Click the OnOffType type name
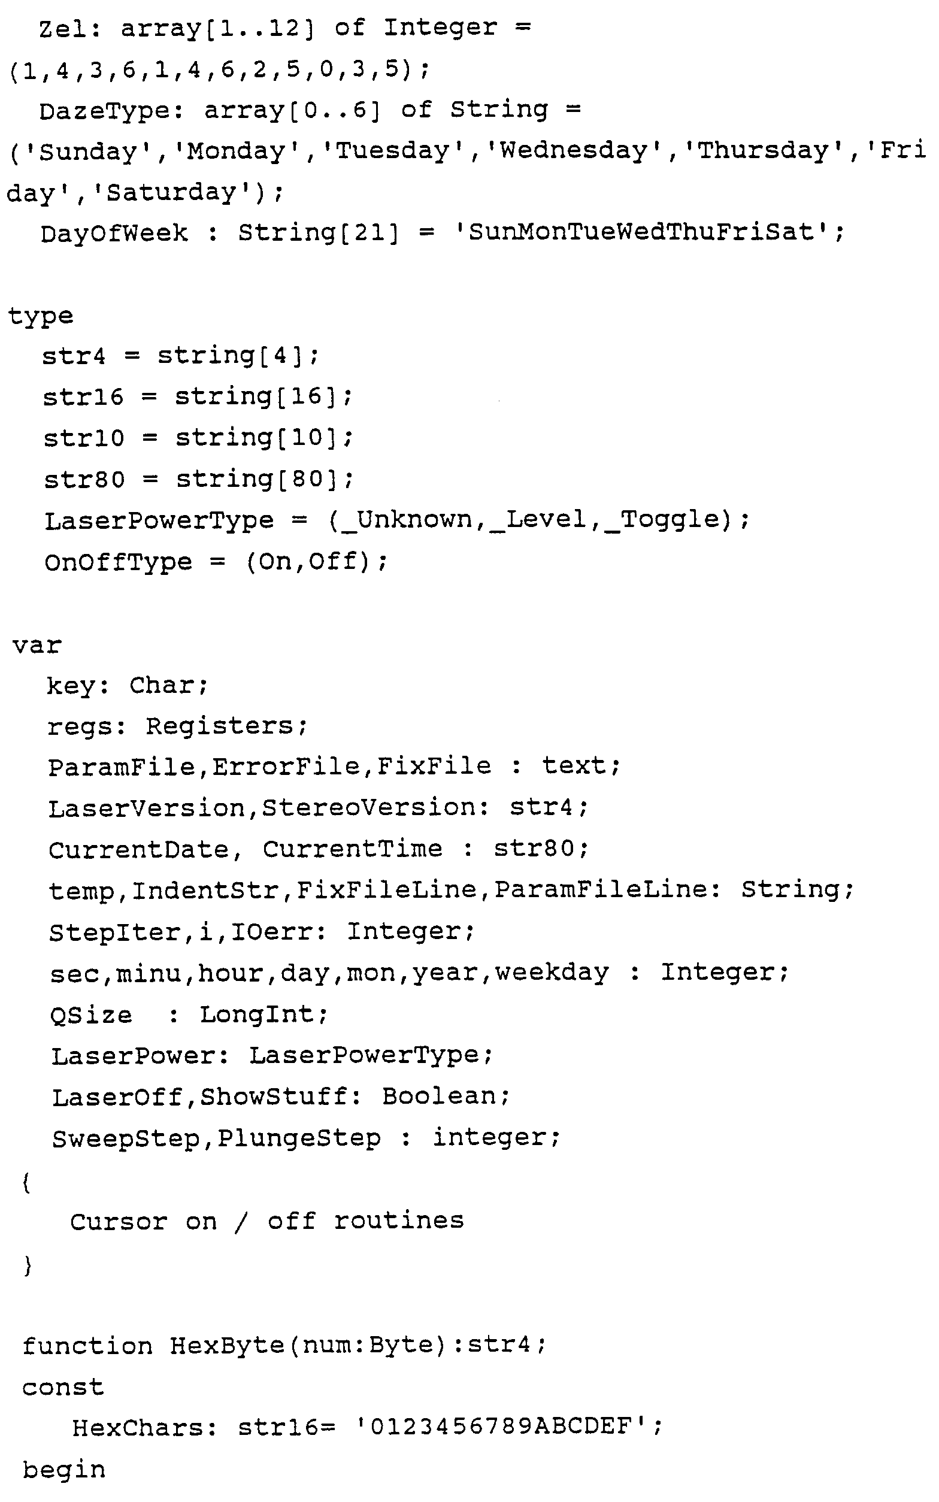Screen dimensions: 939x1502 tap(118, 562)
